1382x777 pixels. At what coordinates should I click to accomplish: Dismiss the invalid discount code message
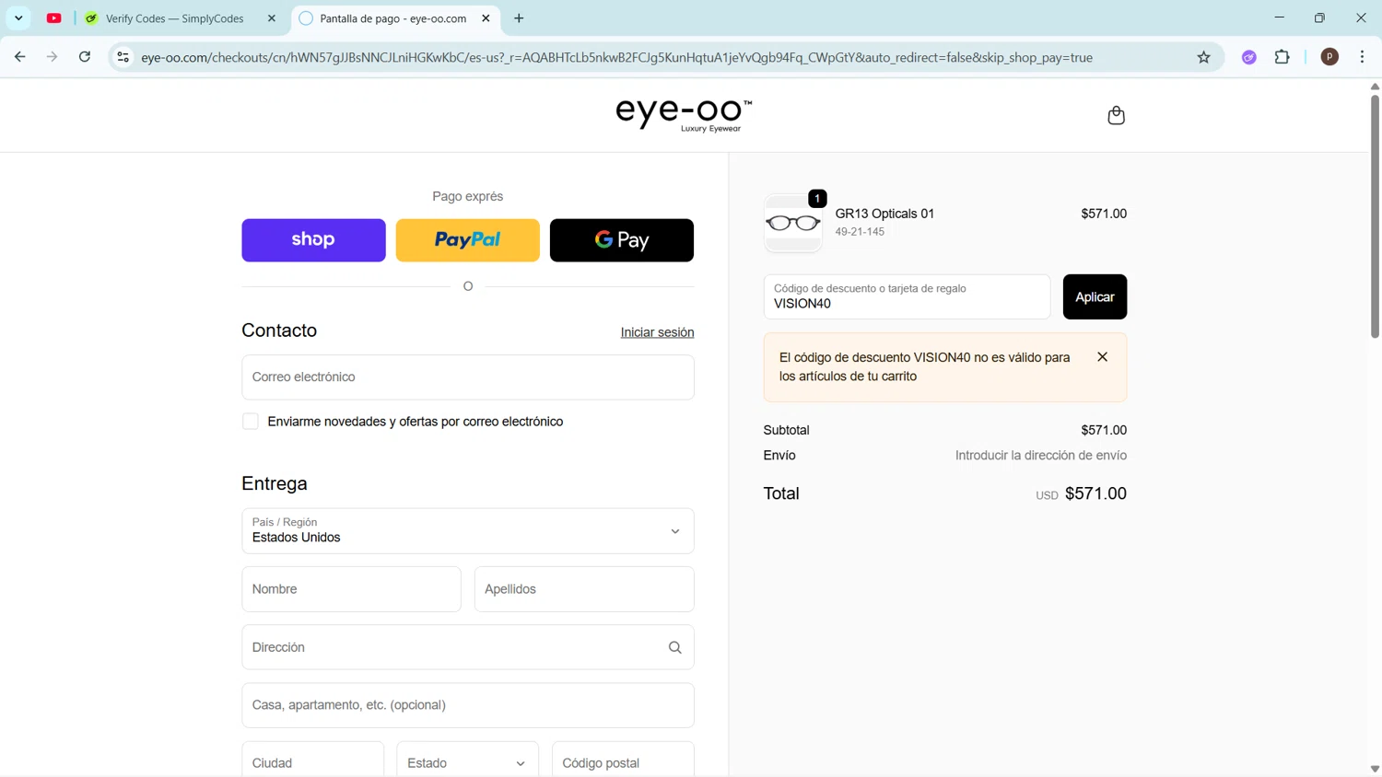[x=1102, y=356]
